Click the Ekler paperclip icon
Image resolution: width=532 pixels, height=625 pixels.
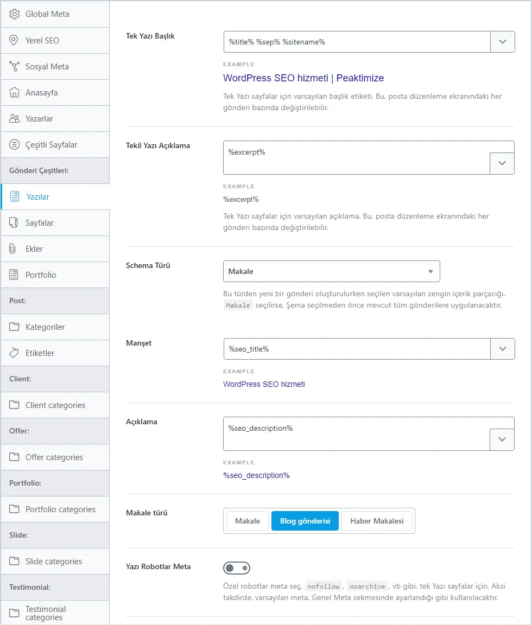(13, 248)
